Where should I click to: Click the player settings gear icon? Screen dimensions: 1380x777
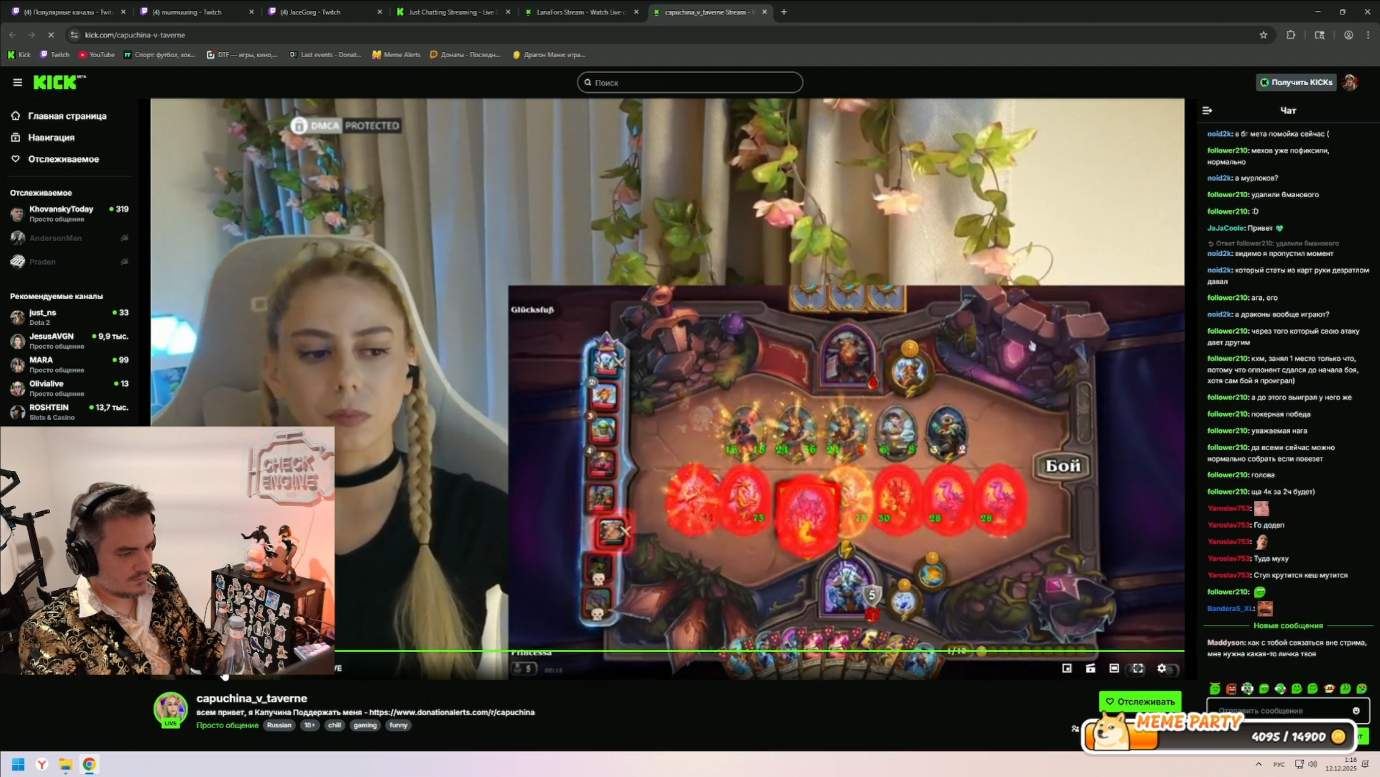coord(1162,668)
